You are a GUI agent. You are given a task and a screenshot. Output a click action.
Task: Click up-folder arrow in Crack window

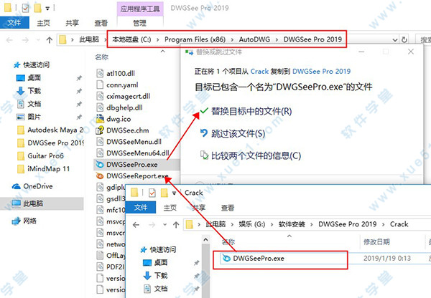coord(176,225)
